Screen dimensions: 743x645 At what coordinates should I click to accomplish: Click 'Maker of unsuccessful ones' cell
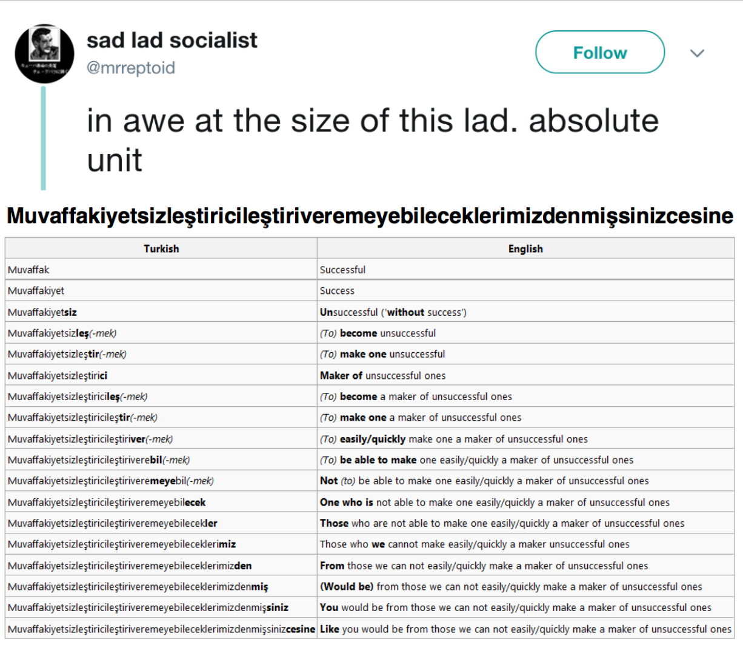pos(525,376)
